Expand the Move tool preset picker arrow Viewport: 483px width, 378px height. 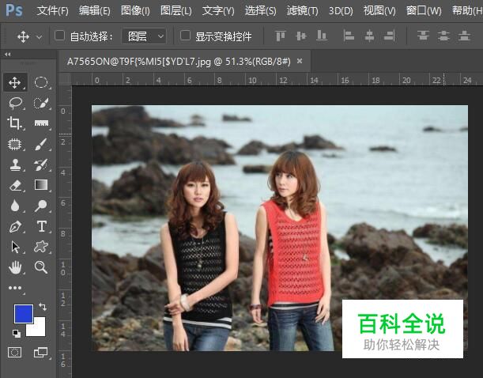click(x=39, y=37)
